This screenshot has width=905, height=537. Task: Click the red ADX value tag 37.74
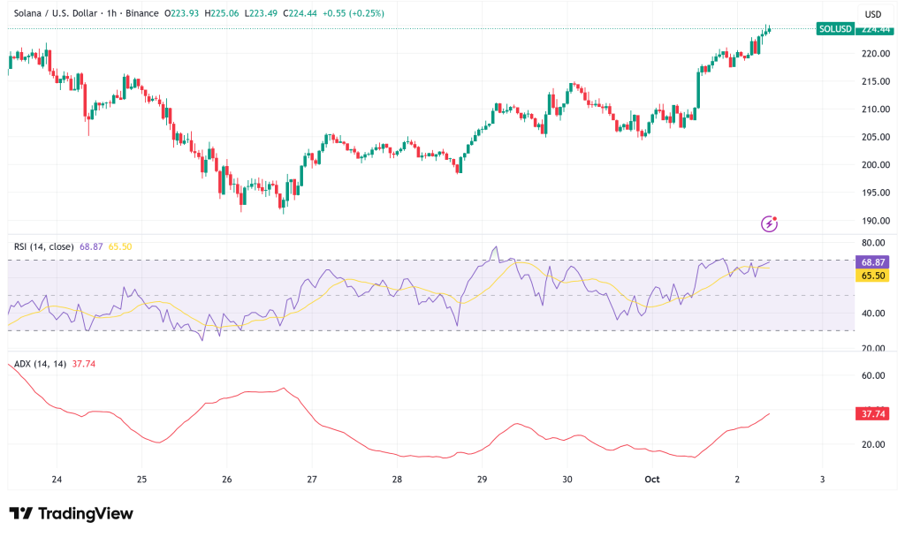click(872, 413)
